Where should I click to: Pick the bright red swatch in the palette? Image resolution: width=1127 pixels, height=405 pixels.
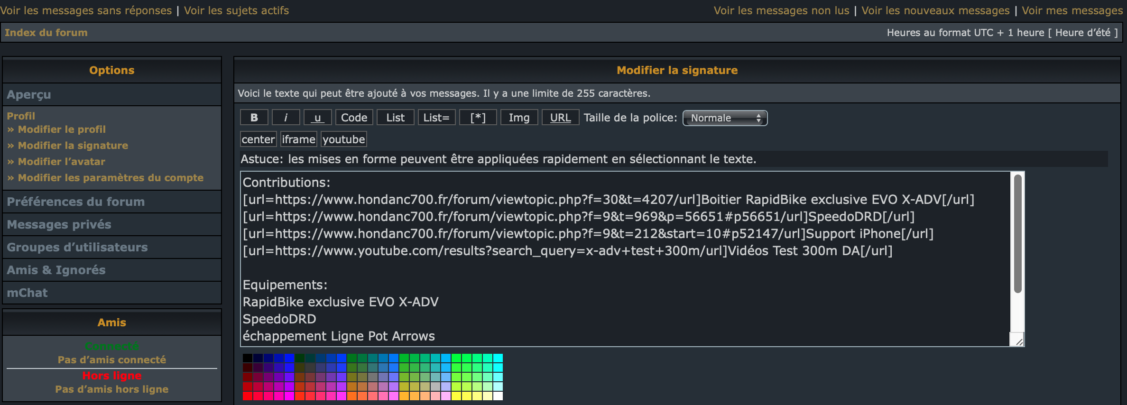[x=248, y=396]
